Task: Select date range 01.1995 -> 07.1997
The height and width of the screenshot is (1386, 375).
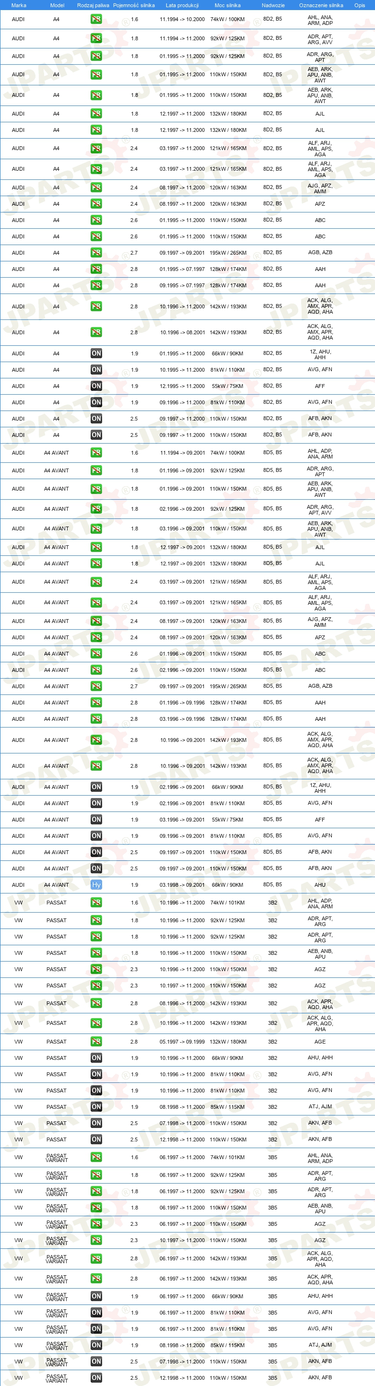Action: tap(182, 269)
